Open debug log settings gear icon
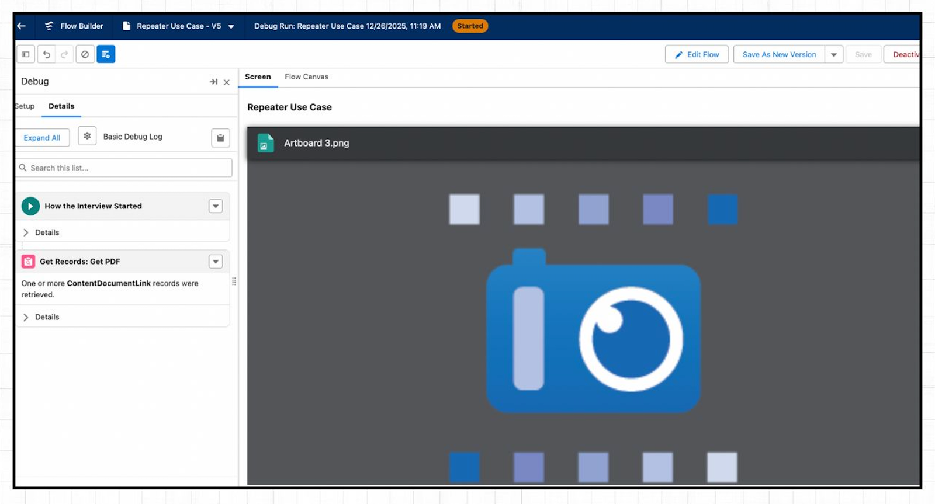 coord(87,136)
